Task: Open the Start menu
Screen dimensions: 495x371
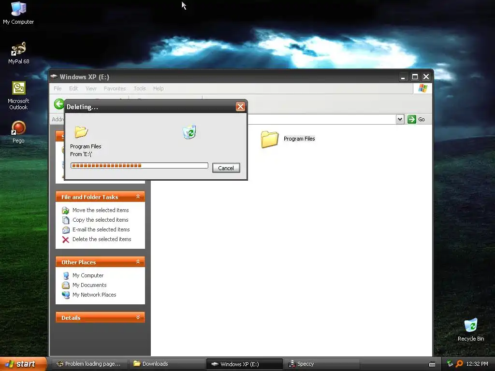Action: click(x=23, y=364)
